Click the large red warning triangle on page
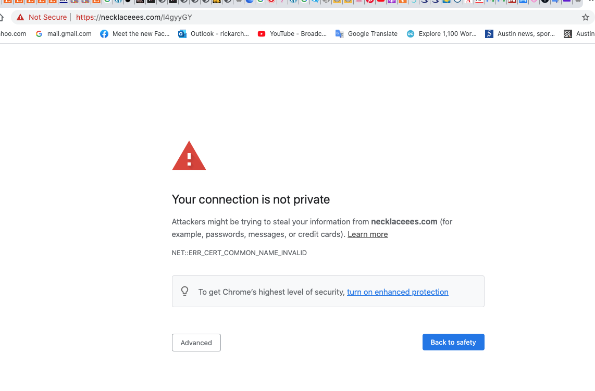The width and height of the screenshot is (595, 391). [189, 156]
